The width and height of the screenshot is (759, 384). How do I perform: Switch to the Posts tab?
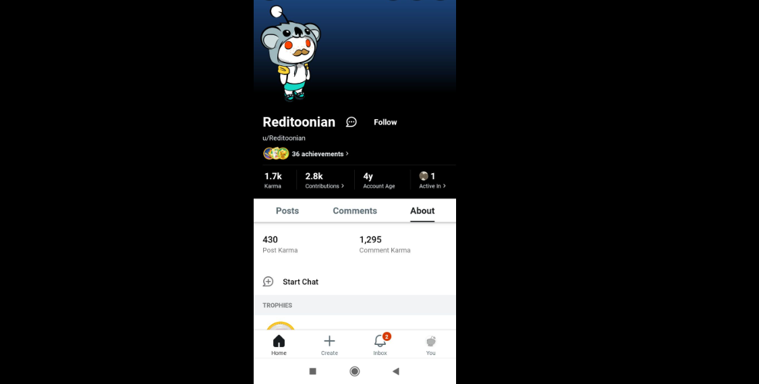[x=287, y=211]
